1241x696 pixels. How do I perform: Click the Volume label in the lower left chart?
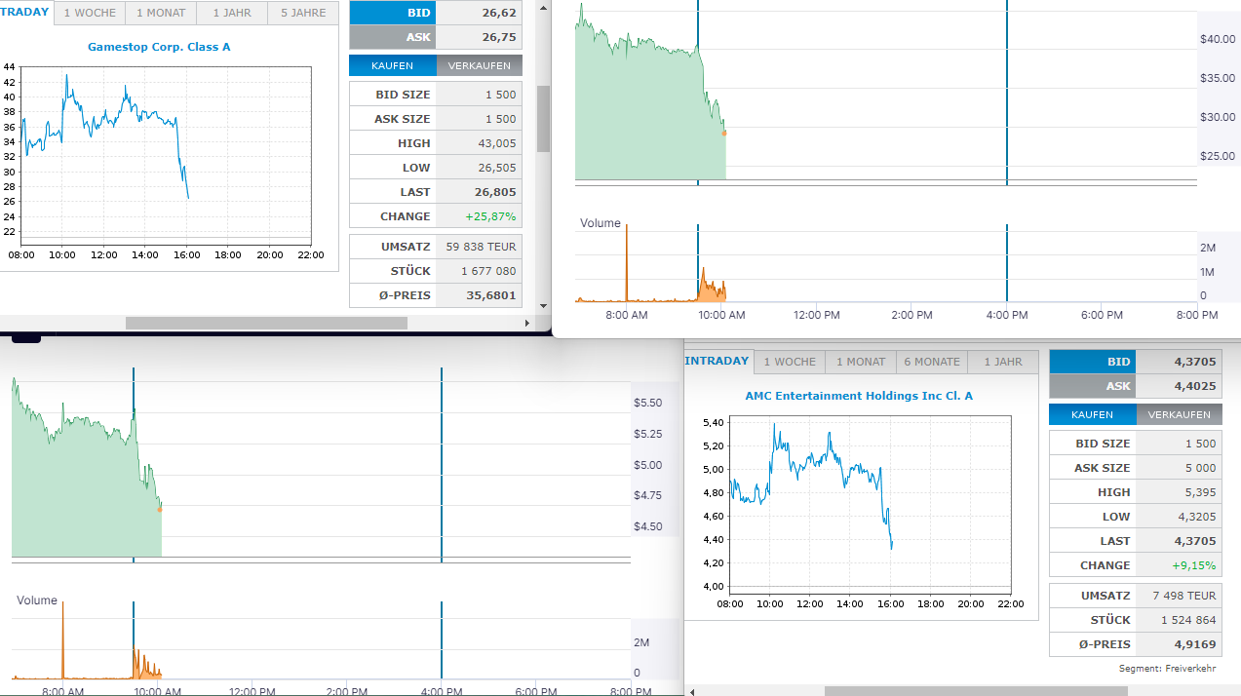pyautogui.click(x=37, y=600)
